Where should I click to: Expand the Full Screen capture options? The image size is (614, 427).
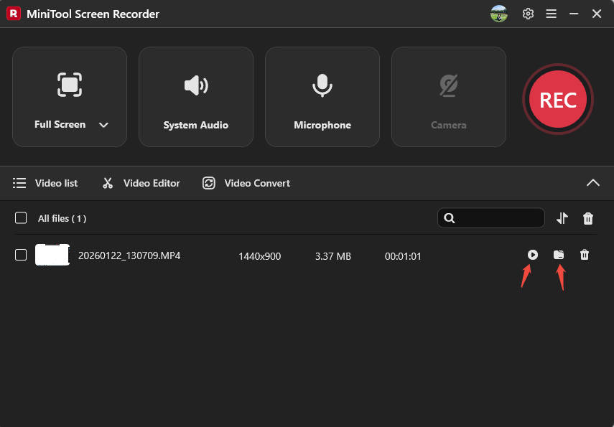point(103,124)
